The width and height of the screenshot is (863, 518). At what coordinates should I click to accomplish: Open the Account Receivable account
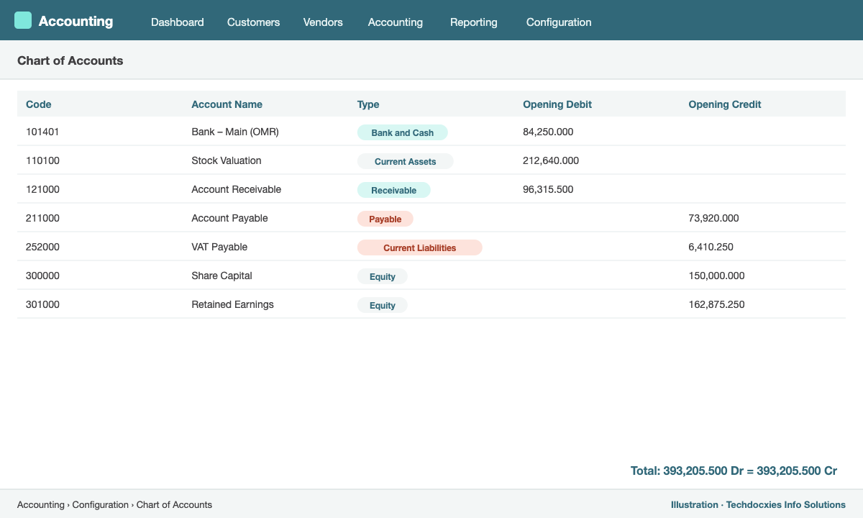pyautogui.click(x=237, y=189)
